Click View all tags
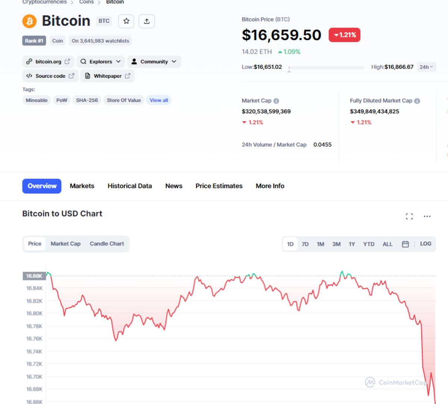The image size is (448, 404). 159,100
